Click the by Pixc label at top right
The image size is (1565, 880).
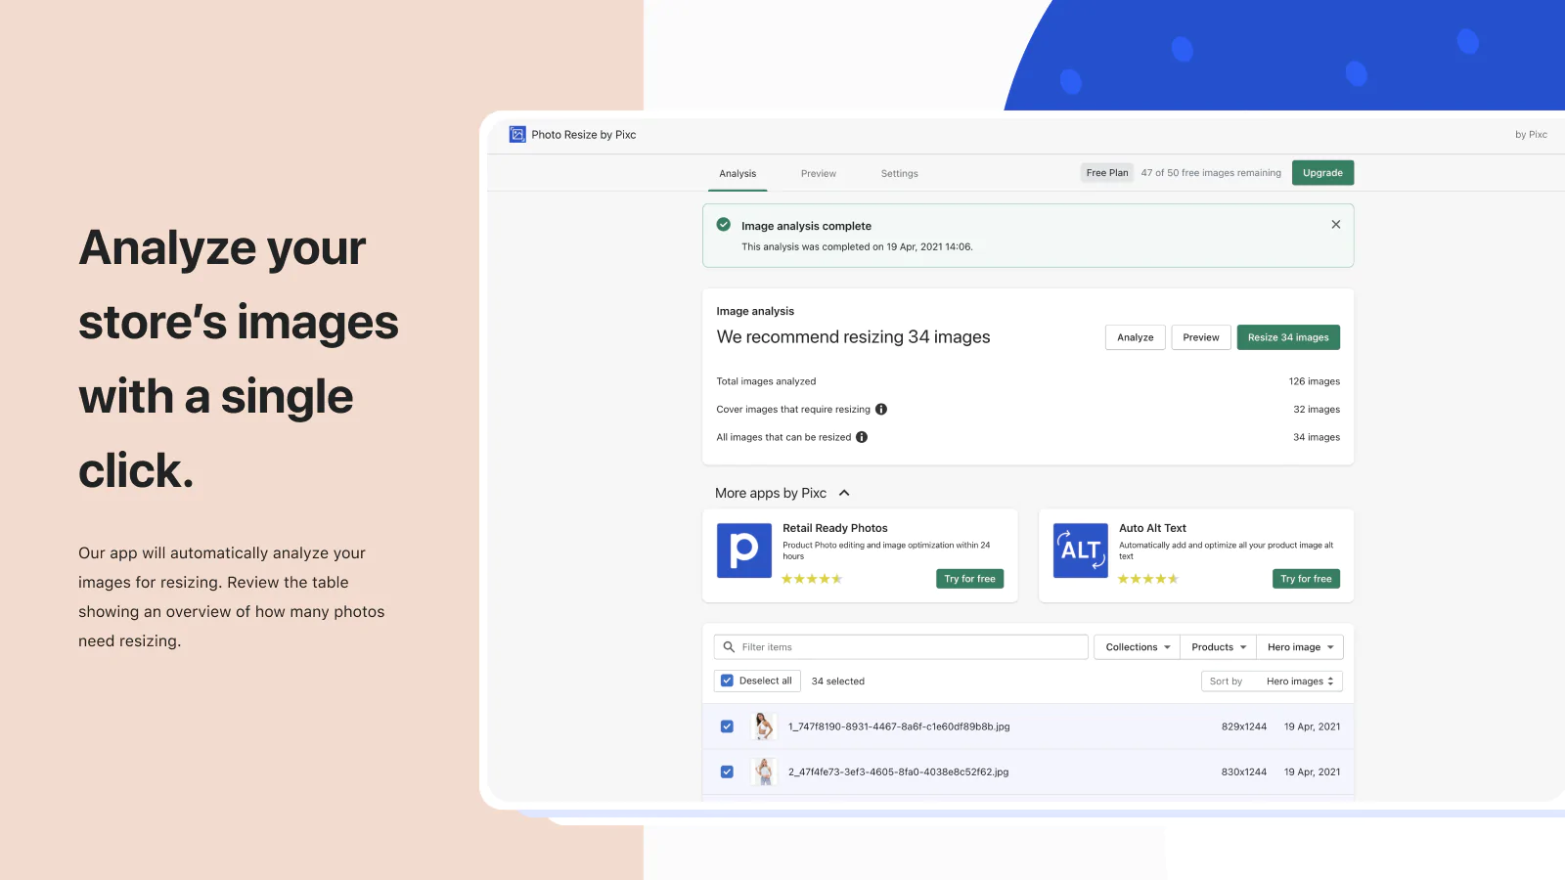click(1532, 135)
